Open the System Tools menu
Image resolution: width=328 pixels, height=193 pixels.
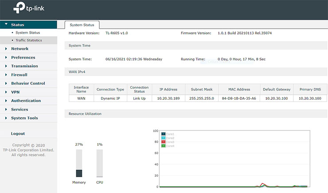[24, 118]
